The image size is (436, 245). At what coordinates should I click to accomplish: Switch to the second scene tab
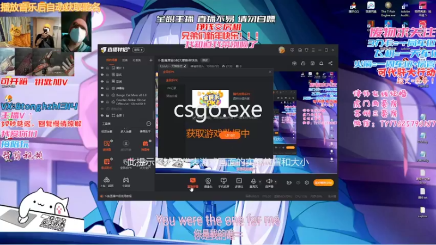pyautogui.click(x=125, y=60)
